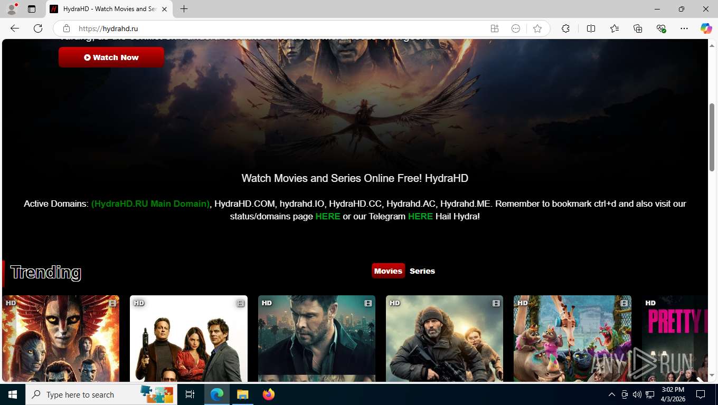Open the browser profile icon
718x405 pixels.
(x=12, y=9)
